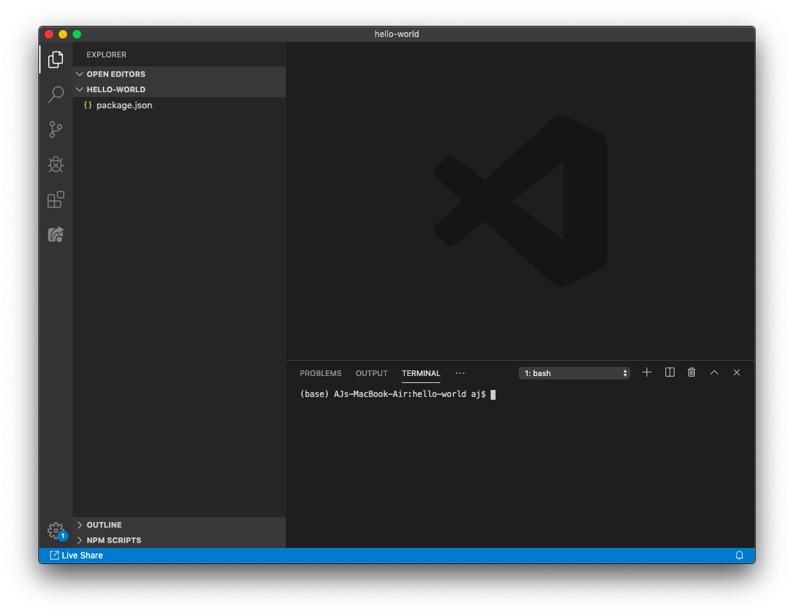
Task: Kill terminal using the trash icon
Action: coord(692,372)
